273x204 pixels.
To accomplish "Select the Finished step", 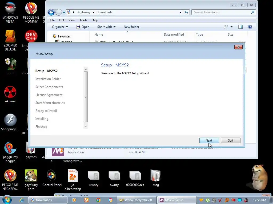I will pyautogui.click(x=41, y=127).
